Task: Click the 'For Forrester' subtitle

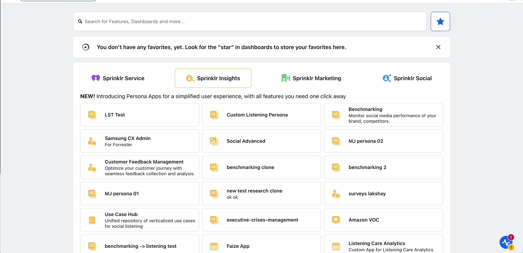Action: (x=118, y=145)
